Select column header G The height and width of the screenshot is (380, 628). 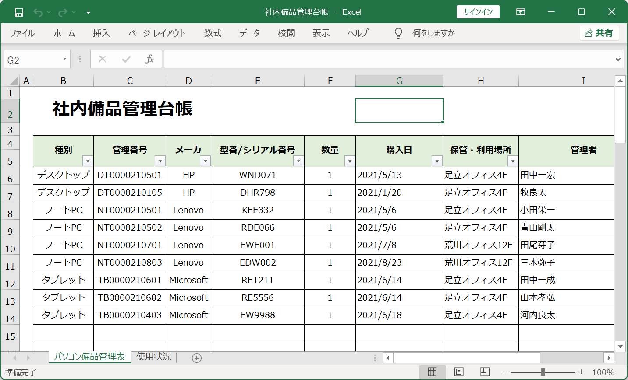[x=399, y=81]
